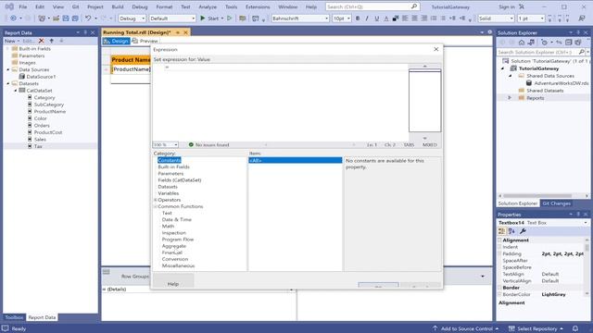
Task: Select the Financial function category
Action: [x=172, y=253]
